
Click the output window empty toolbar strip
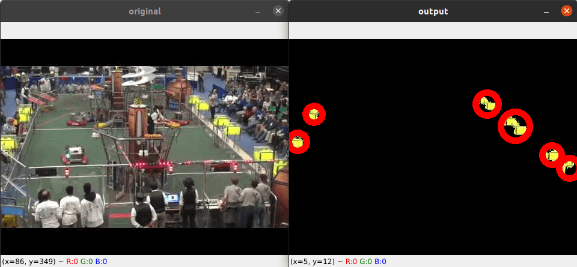(433, 31)
